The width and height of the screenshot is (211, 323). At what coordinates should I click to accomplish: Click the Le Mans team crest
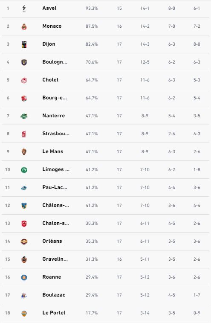24,152
